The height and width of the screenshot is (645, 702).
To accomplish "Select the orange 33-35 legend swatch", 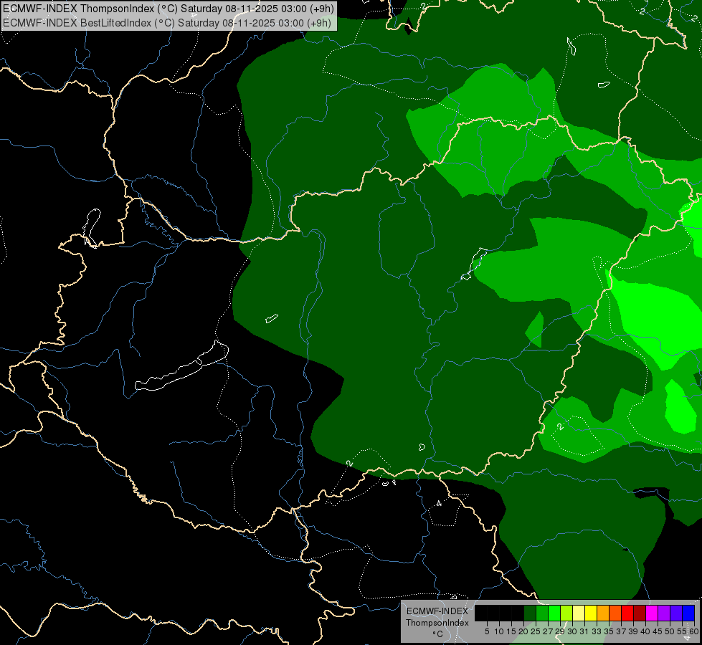I will click(603, 613).
